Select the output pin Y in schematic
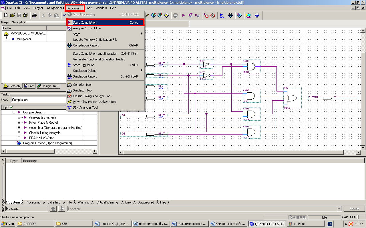The width and height of the screenshot is (366, 228). [333, 98]
